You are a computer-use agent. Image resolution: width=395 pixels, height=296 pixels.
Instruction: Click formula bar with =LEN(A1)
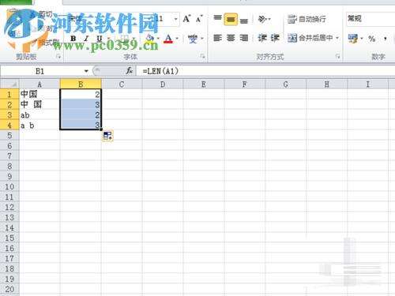[x=266, y=71]
